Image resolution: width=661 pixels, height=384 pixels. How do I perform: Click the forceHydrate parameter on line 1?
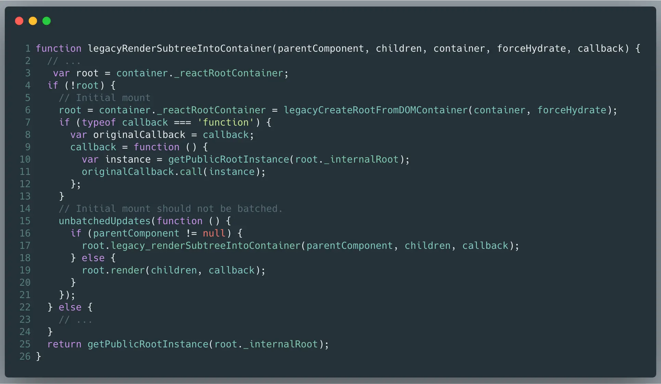coord(531,49)
